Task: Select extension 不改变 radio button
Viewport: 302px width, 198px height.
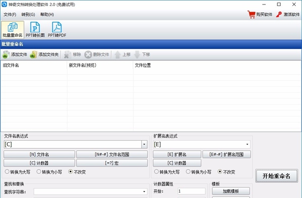Action: tap(220, 171)
